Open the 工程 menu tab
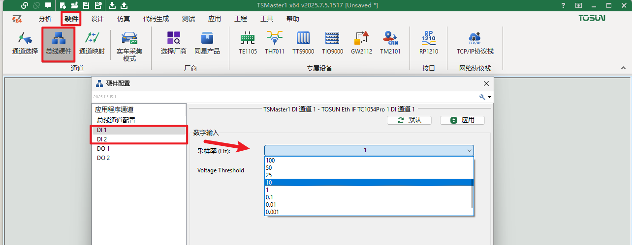The height and width of the screenshot is (245, 632). 241,19
